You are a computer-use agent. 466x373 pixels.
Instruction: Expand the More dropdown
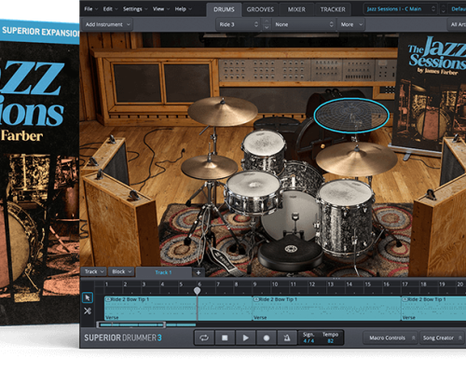(351, 24)
